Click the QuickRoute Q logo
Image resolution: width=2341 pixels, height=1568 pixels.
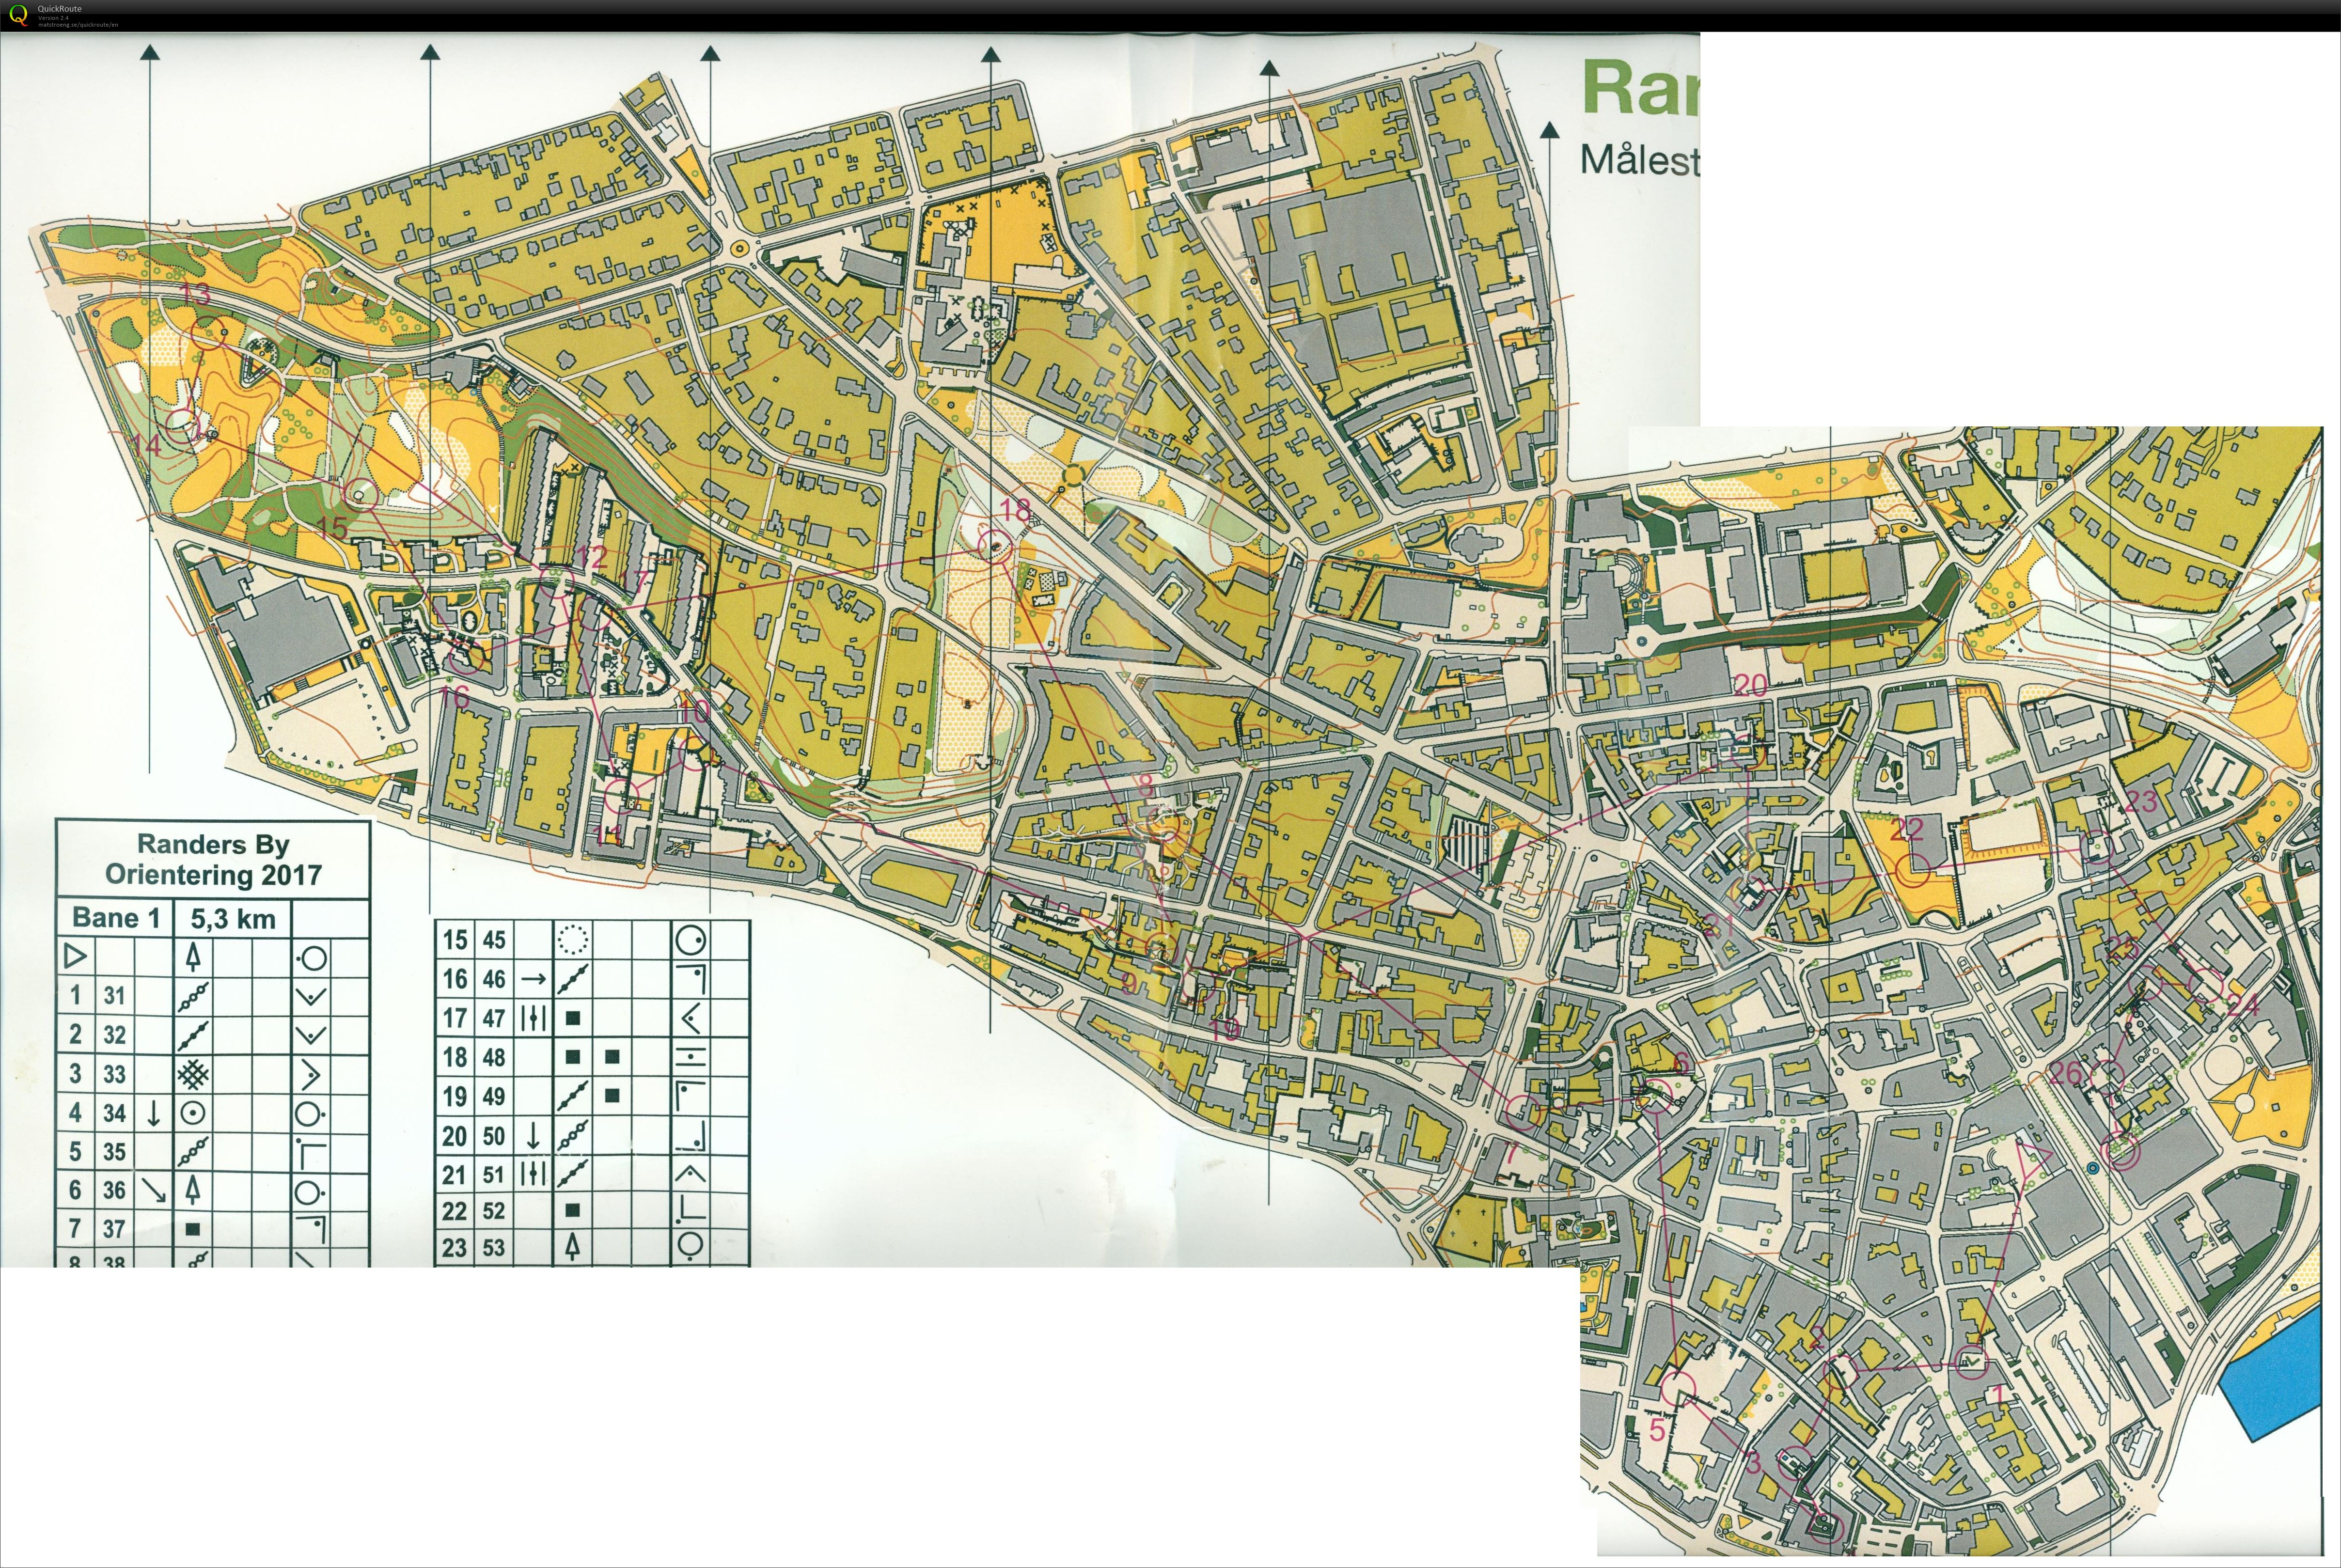click(x=18, y=15)
